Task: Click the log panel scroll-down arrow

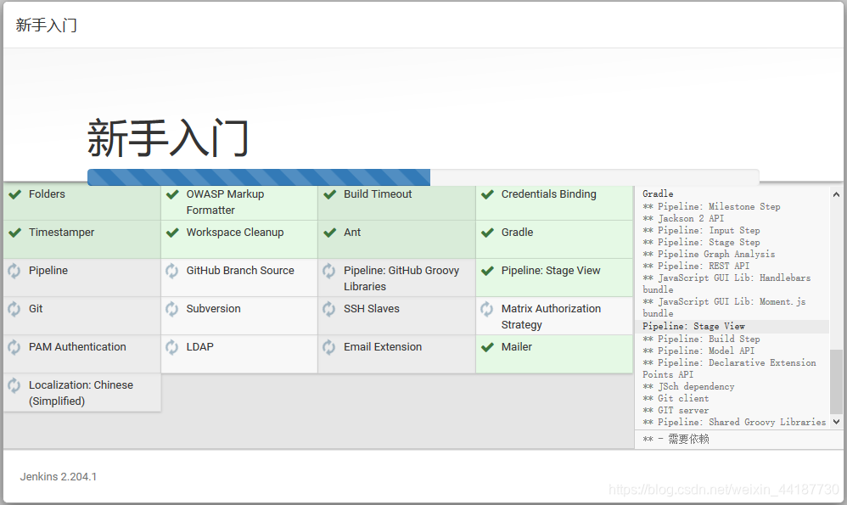Action: (x=836, y=422)
